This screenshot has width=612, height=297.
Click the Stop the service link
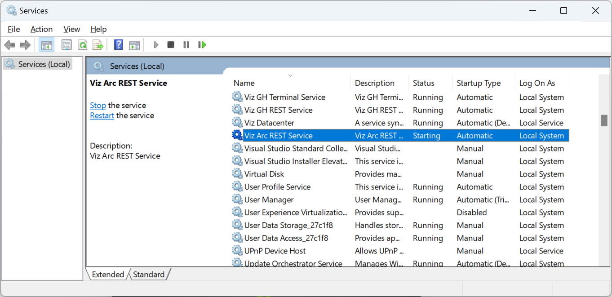pyautogui.click(x=98, y=105)
